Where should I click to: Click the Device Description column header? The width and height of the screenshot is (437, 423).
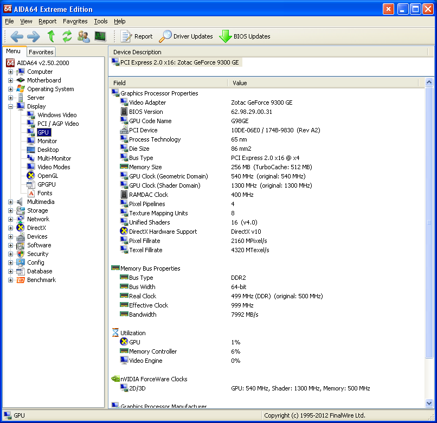tap(269, 52)
